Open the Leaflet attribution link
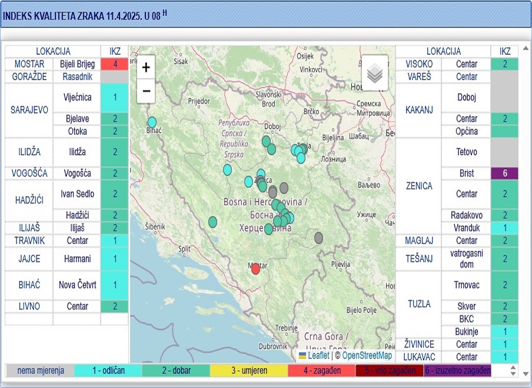Image resolution: width=532 pixels, height=388 pixels. [x=318, y=356]
